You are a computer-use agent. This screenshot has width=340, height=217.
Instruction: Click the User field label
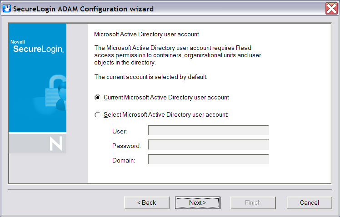tap(119, 131)
